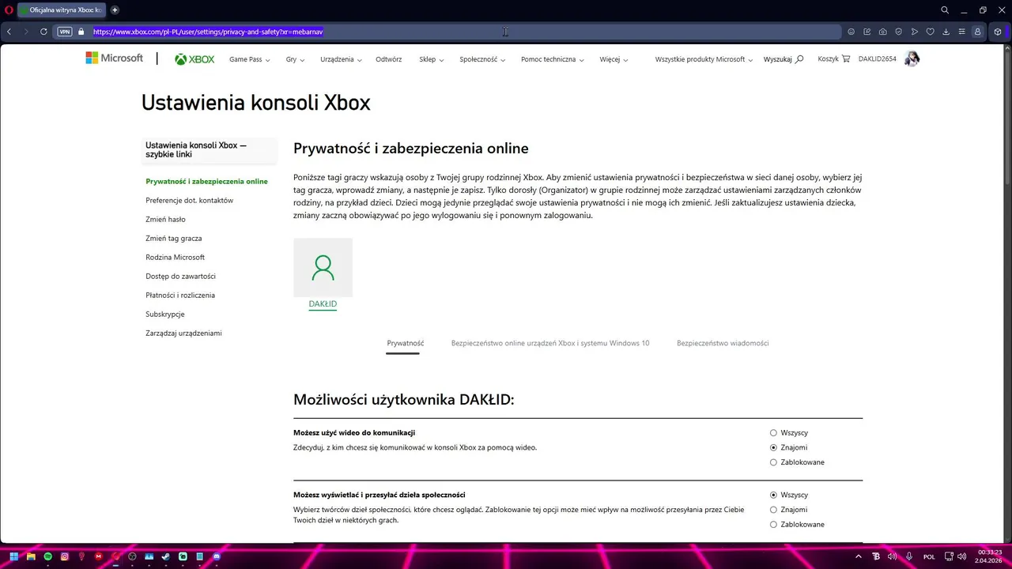Click the Opera send flow arrow icon
The image size is (1012, 569).
[914, 32]
